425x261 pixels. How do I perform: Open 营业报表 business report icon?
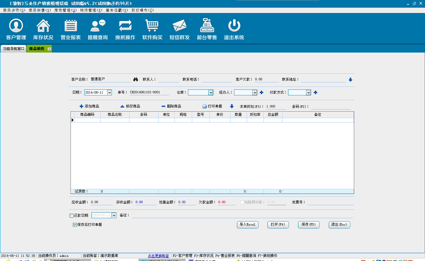pyautogui.click(x=71, y=29)
